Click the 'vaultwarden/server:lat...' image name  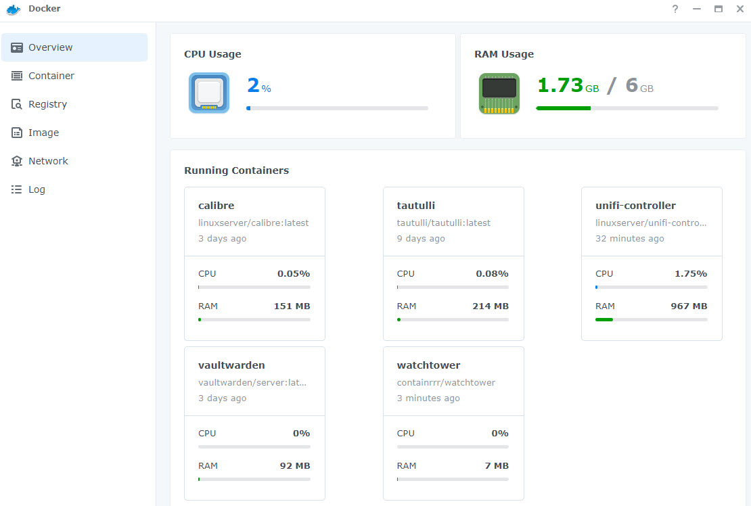(252, 382)
